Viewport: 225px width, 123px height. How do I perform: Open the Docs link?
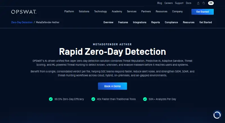point(188,3)
